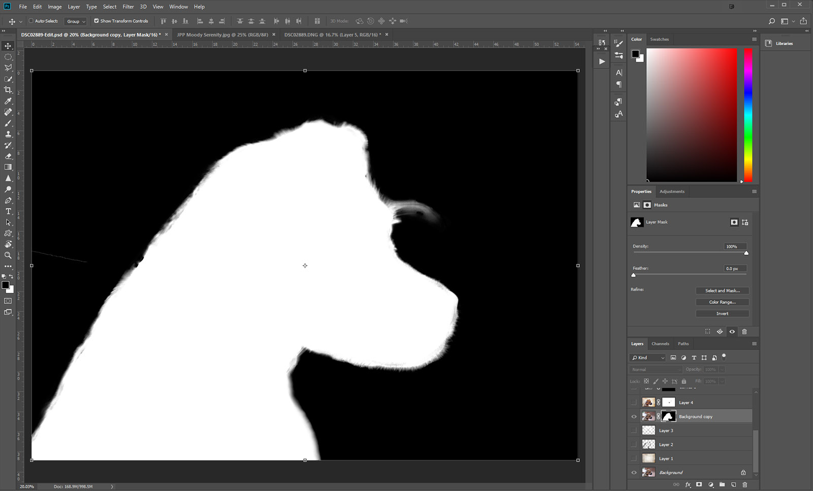Select the Crop tool

(8, 90)
